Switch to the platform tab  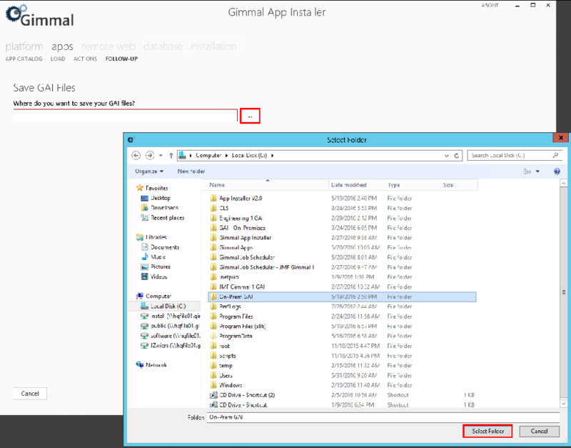(x=24, y=46)
